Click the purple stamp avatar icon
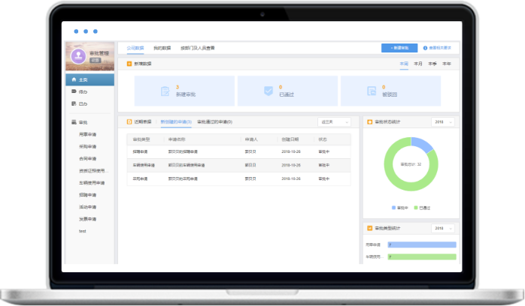Screen dimensions: 525x306 [78, 56]
